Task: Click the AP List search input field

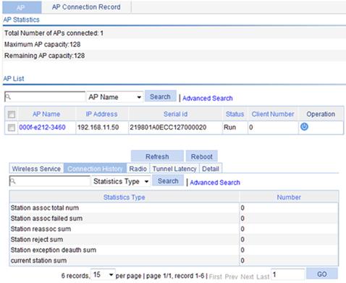Action: pos(45,97)
